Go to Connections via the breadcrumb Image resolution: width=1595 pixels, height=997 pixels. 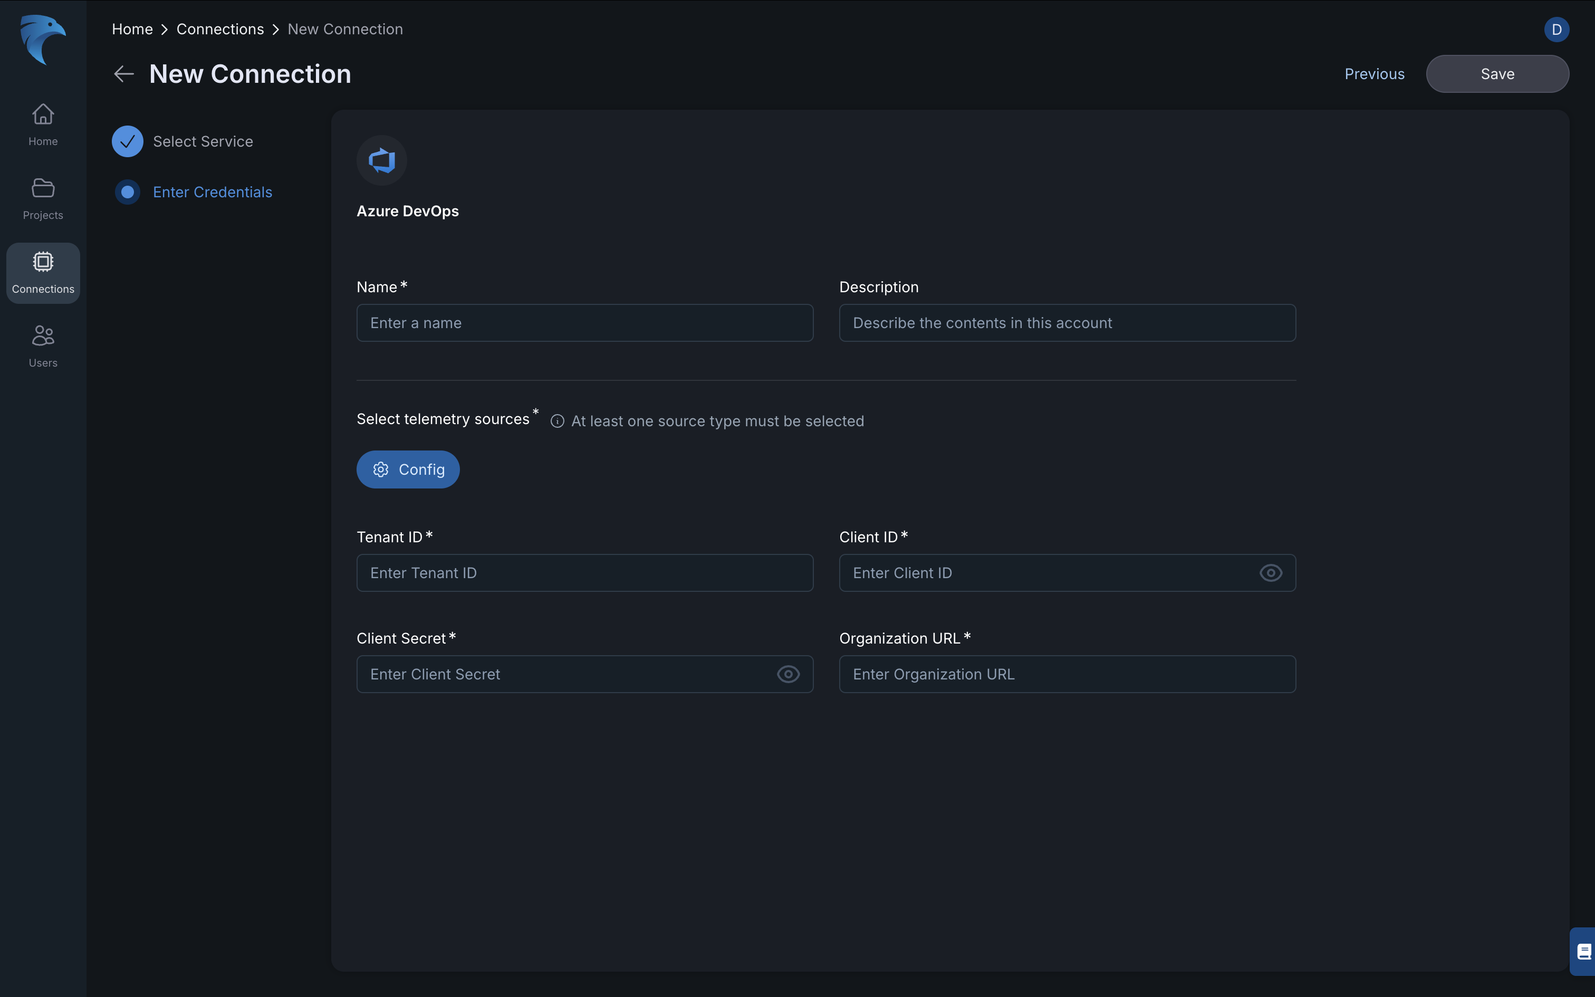[x=220, y=28]
